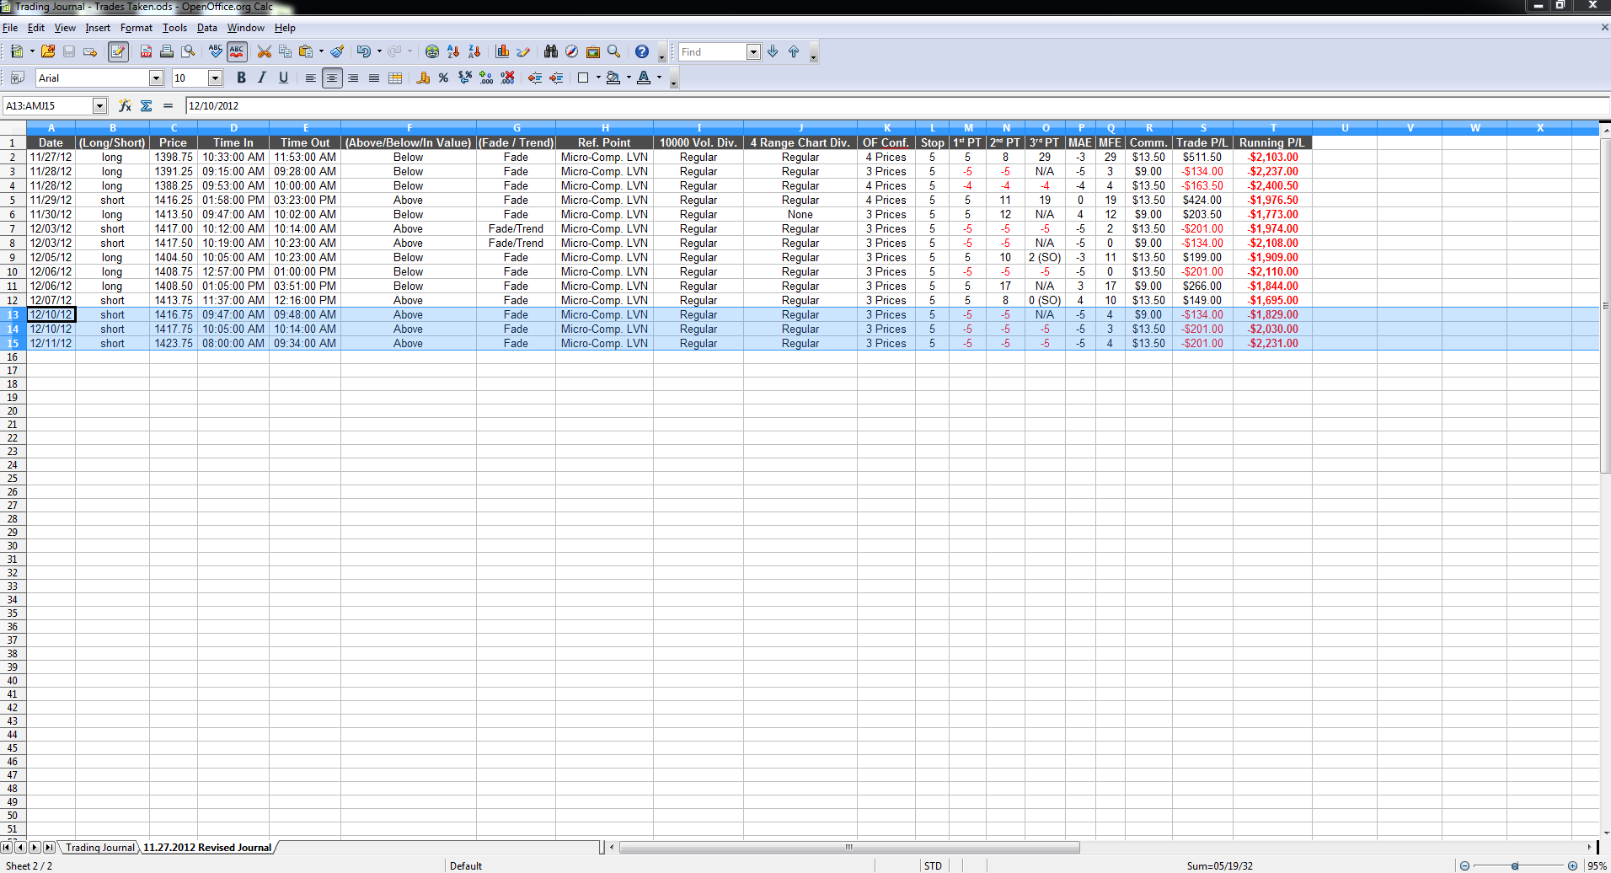Click the Cut scissors icon
The image size is (1611, 873).
pos(265,52)
